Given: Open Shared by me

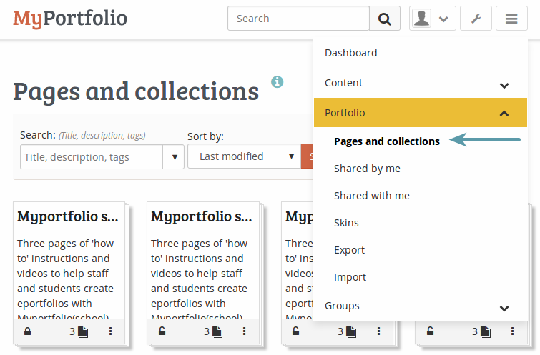Looking at the screenshot, I should (x=367, y=169).
